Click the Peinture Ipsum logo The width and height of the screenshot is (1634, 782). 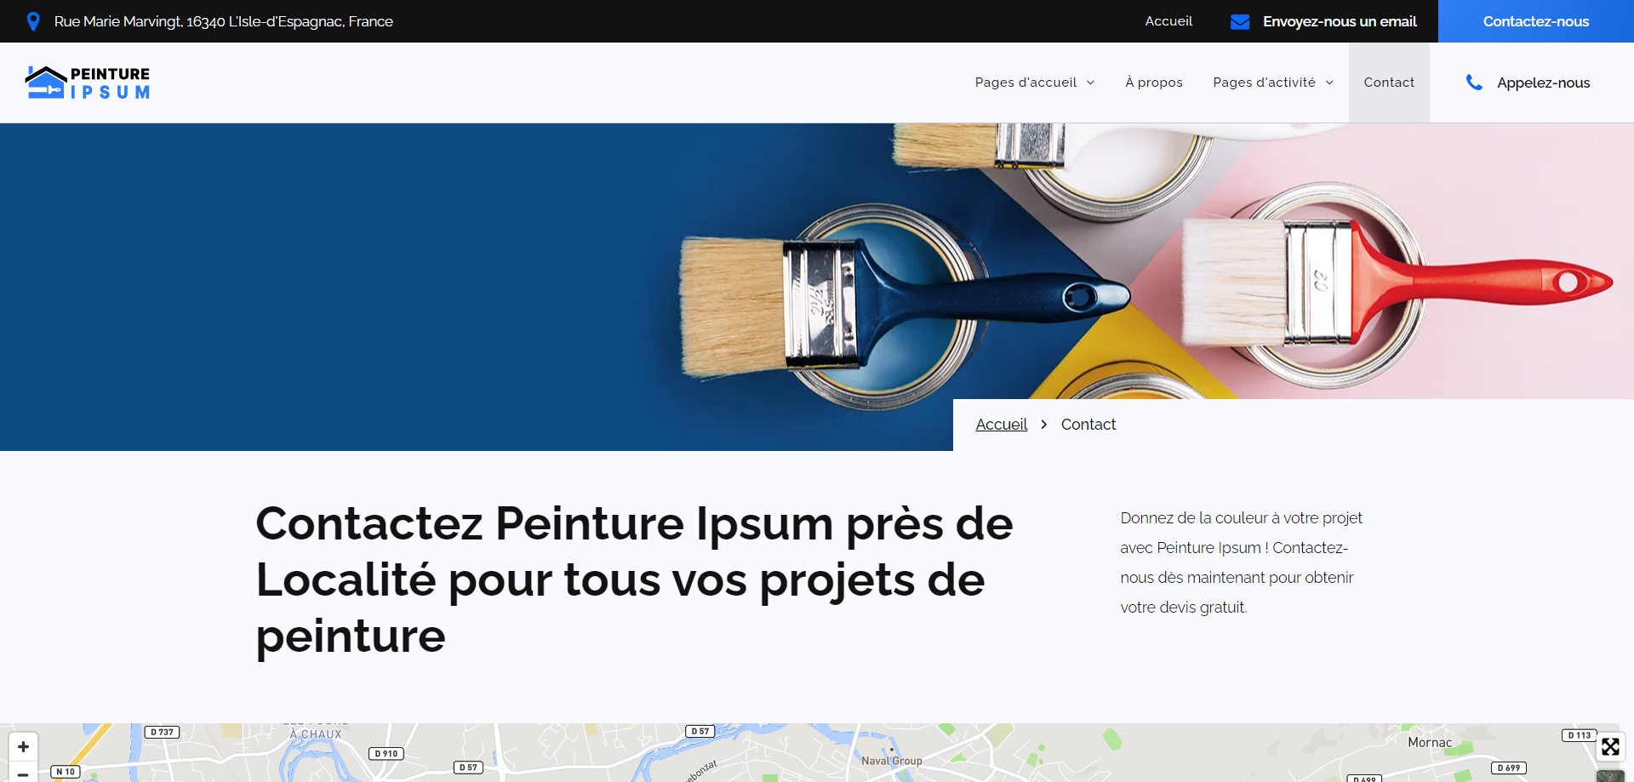point(89,83)
